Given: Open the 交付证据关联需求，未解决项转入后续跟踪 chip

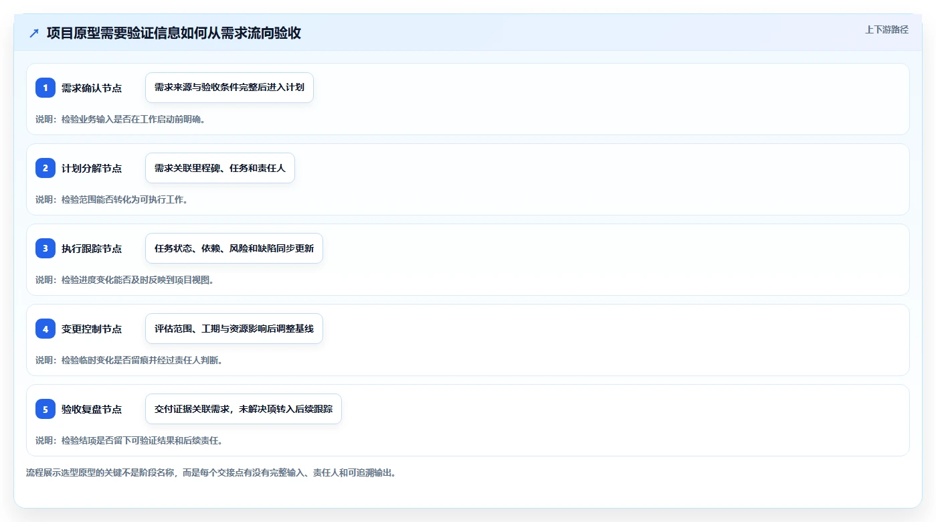Looking at the screenshot, I should (244, 409).
